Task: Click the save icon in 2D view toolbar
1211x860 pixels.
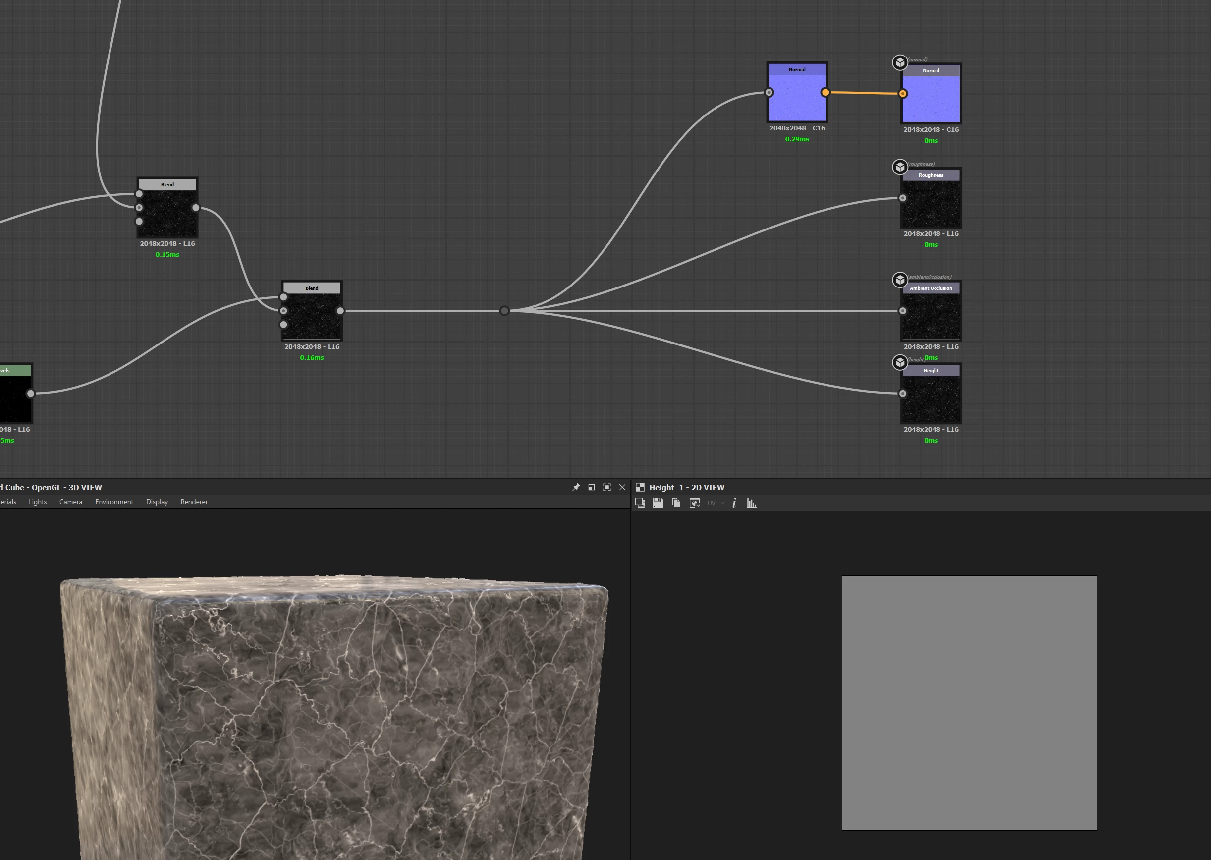Action: pos(658,503)
